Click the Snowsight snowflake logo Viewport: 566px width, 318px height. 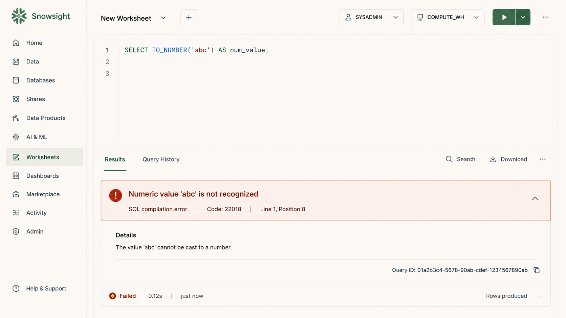click(x=19, y=16)
